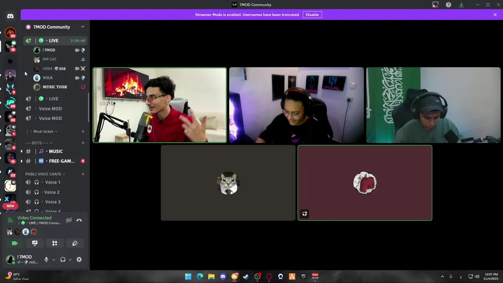Add channel to BOTS category
Viewport: 503px width, 283px height.
83,143
